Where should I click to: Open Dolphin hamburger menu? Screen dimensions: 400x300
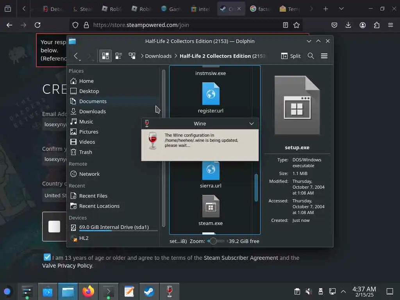pyautogui.click(x=324, y=56)
